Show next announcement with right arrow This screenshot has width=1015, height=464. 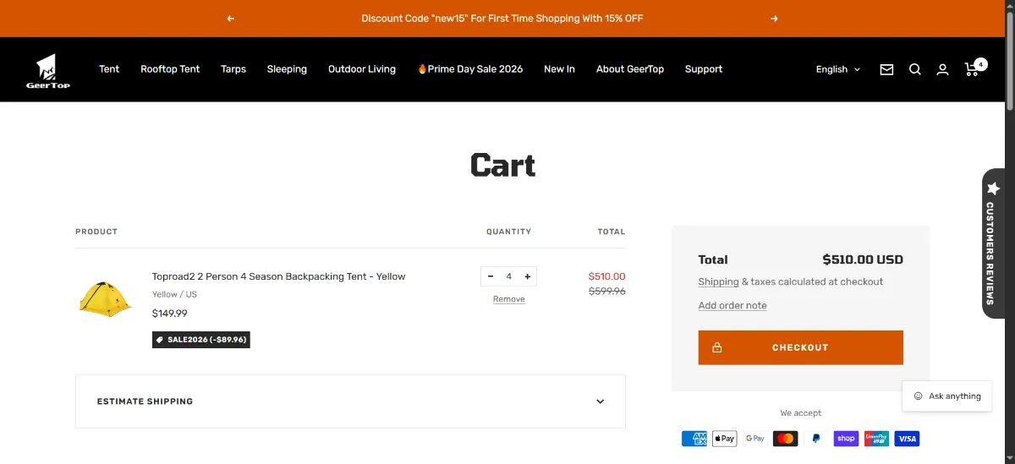pos(774,19)
